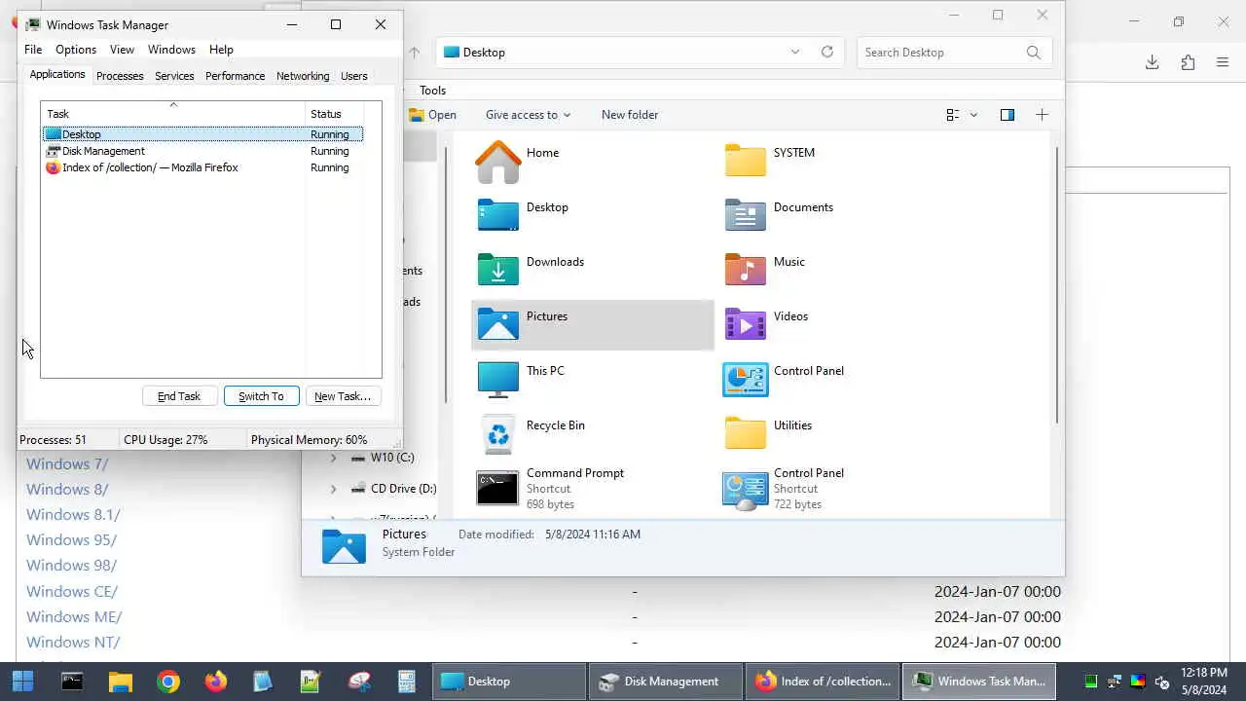The height and width of the screenshot is (701, 1246).
Task: Select the Downloads folder icon
Action: point(497,270)
